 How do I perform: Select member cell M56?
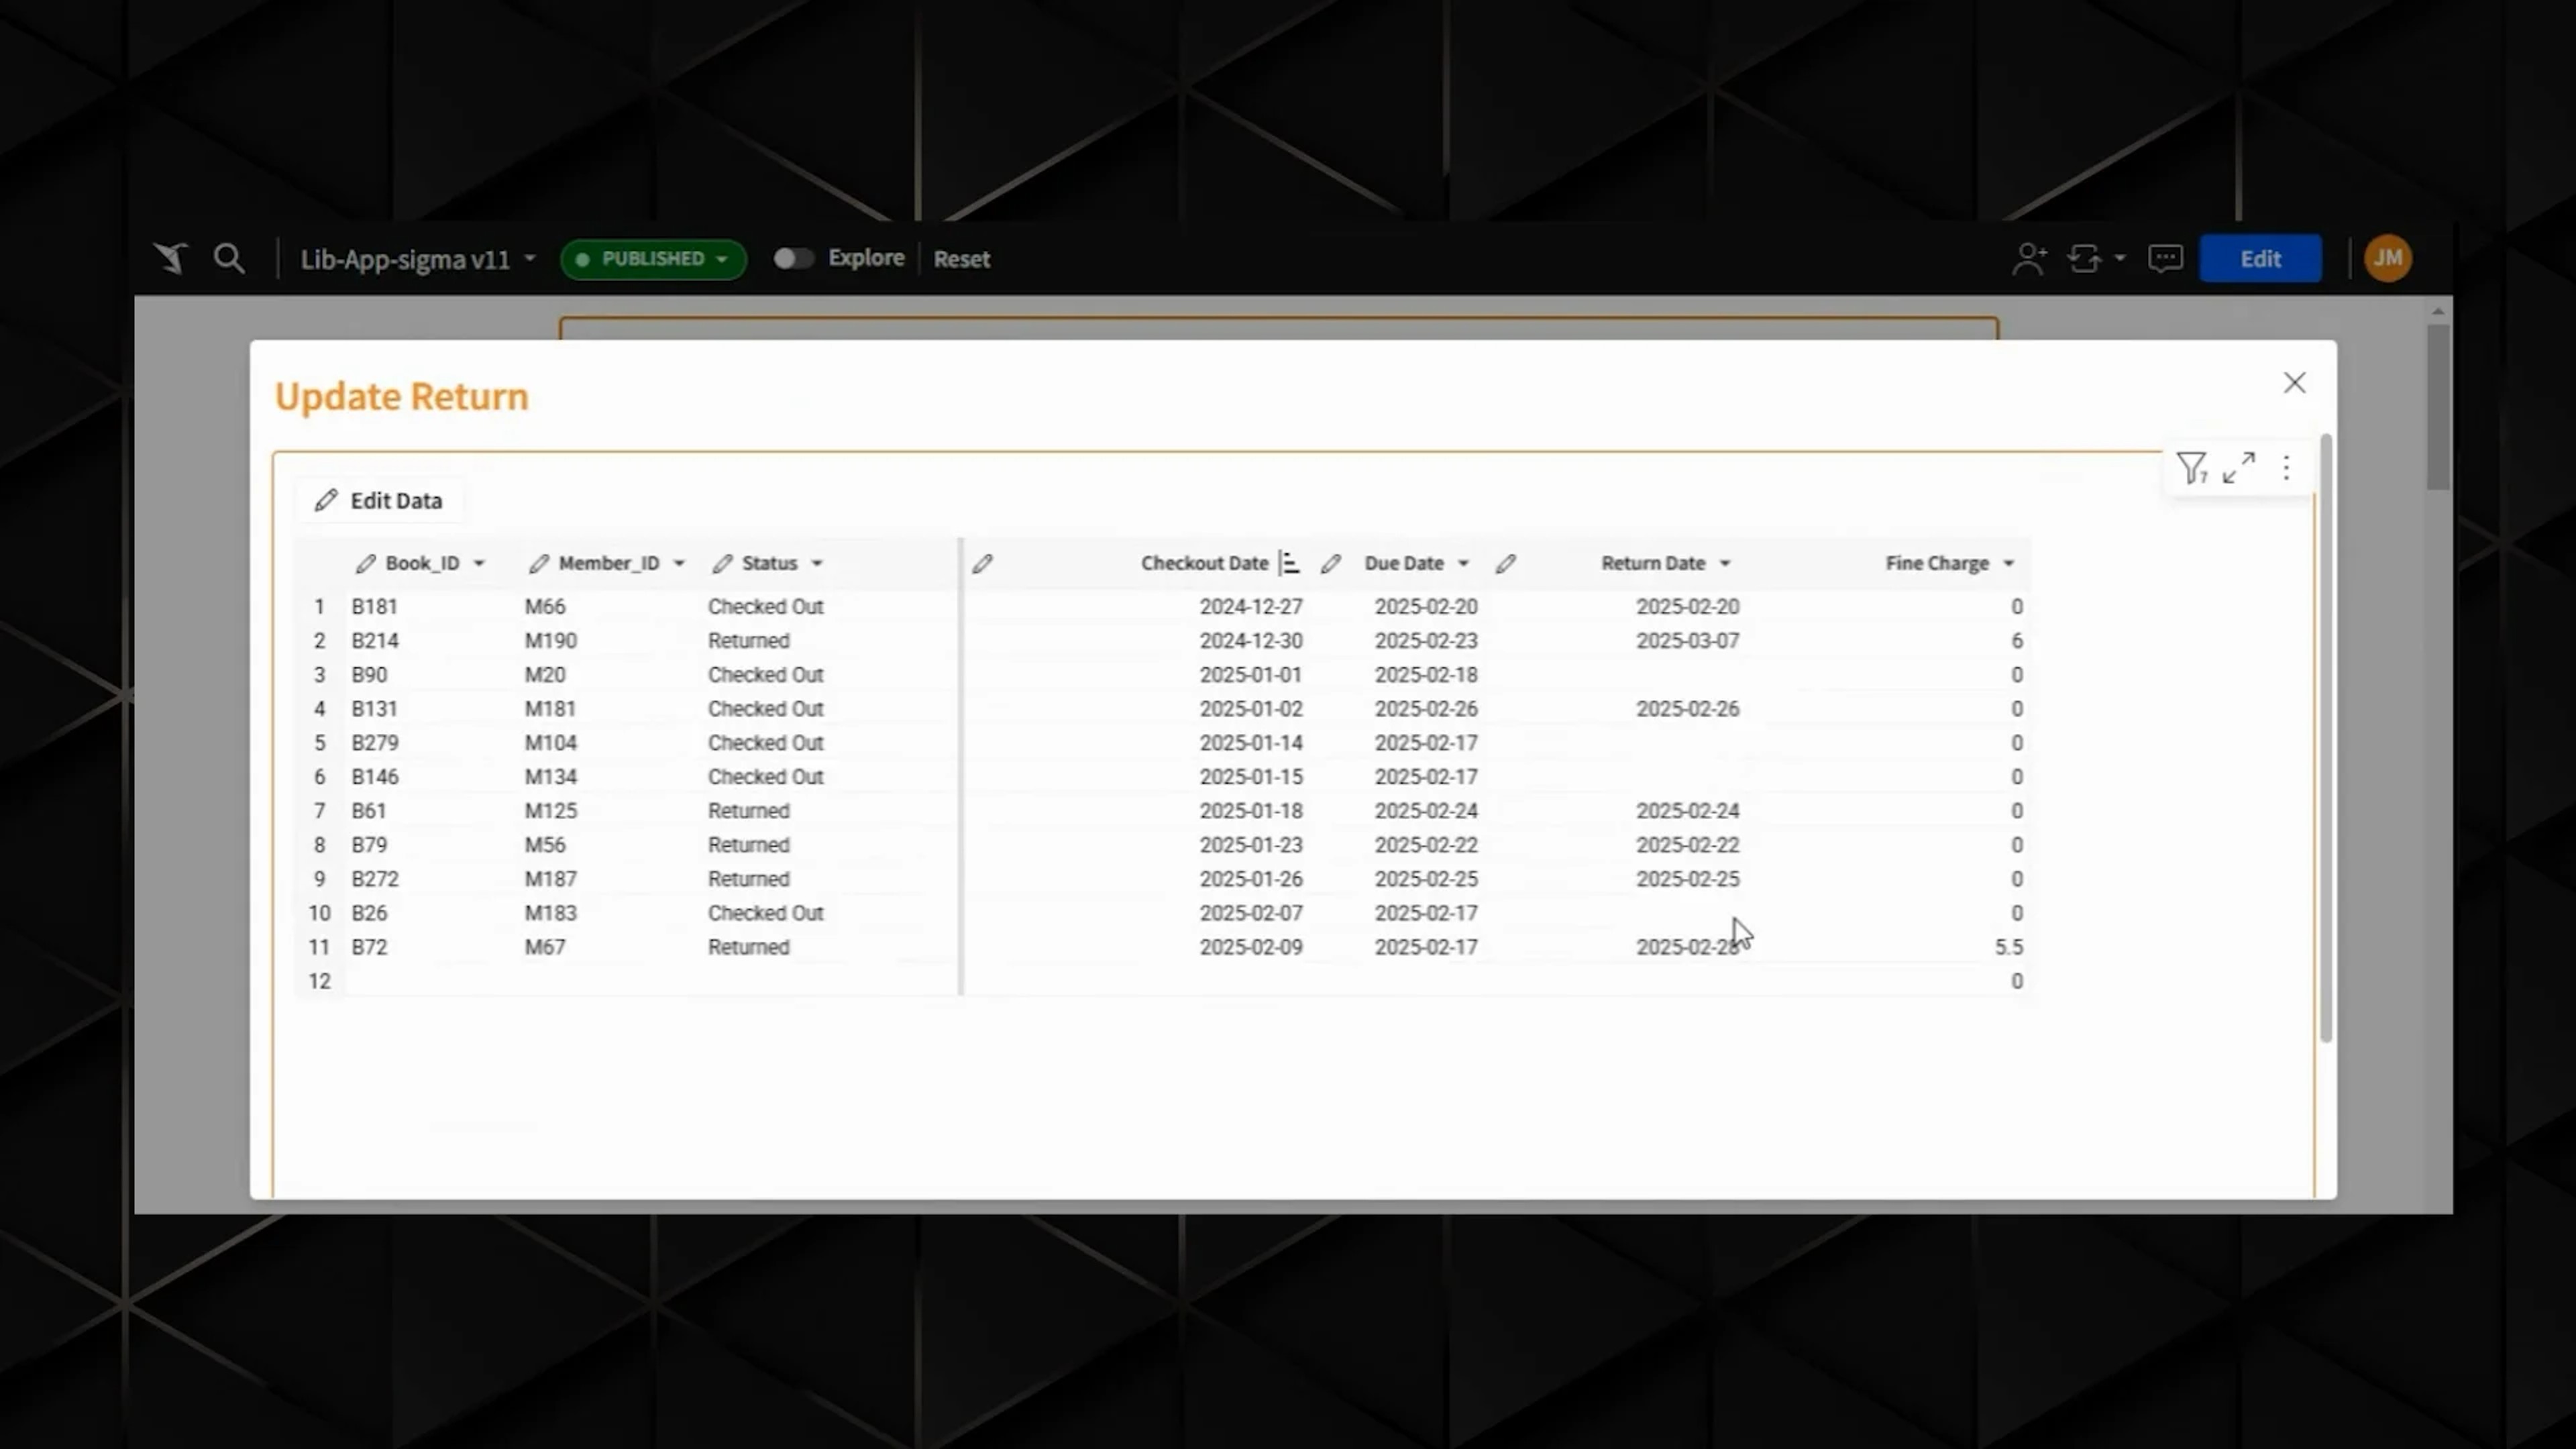coord(545,845)
